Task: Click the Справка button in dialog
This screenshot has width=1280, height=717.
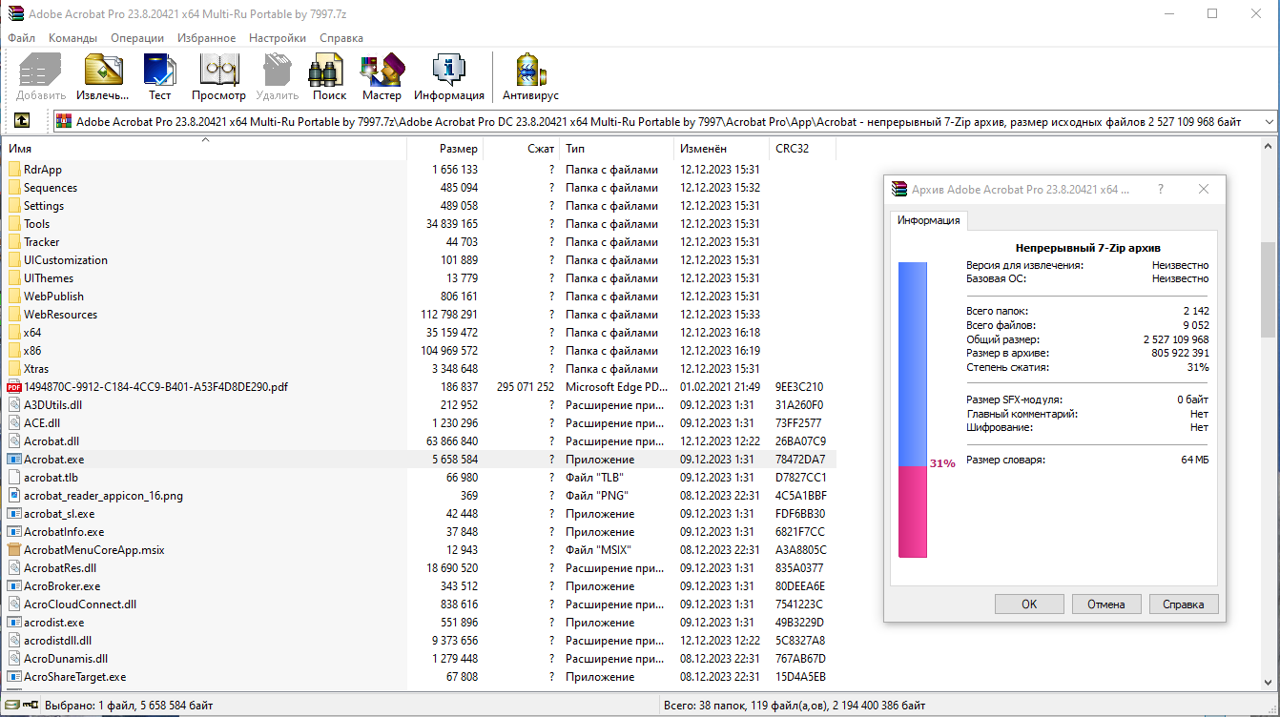Action: (1184, 604)
